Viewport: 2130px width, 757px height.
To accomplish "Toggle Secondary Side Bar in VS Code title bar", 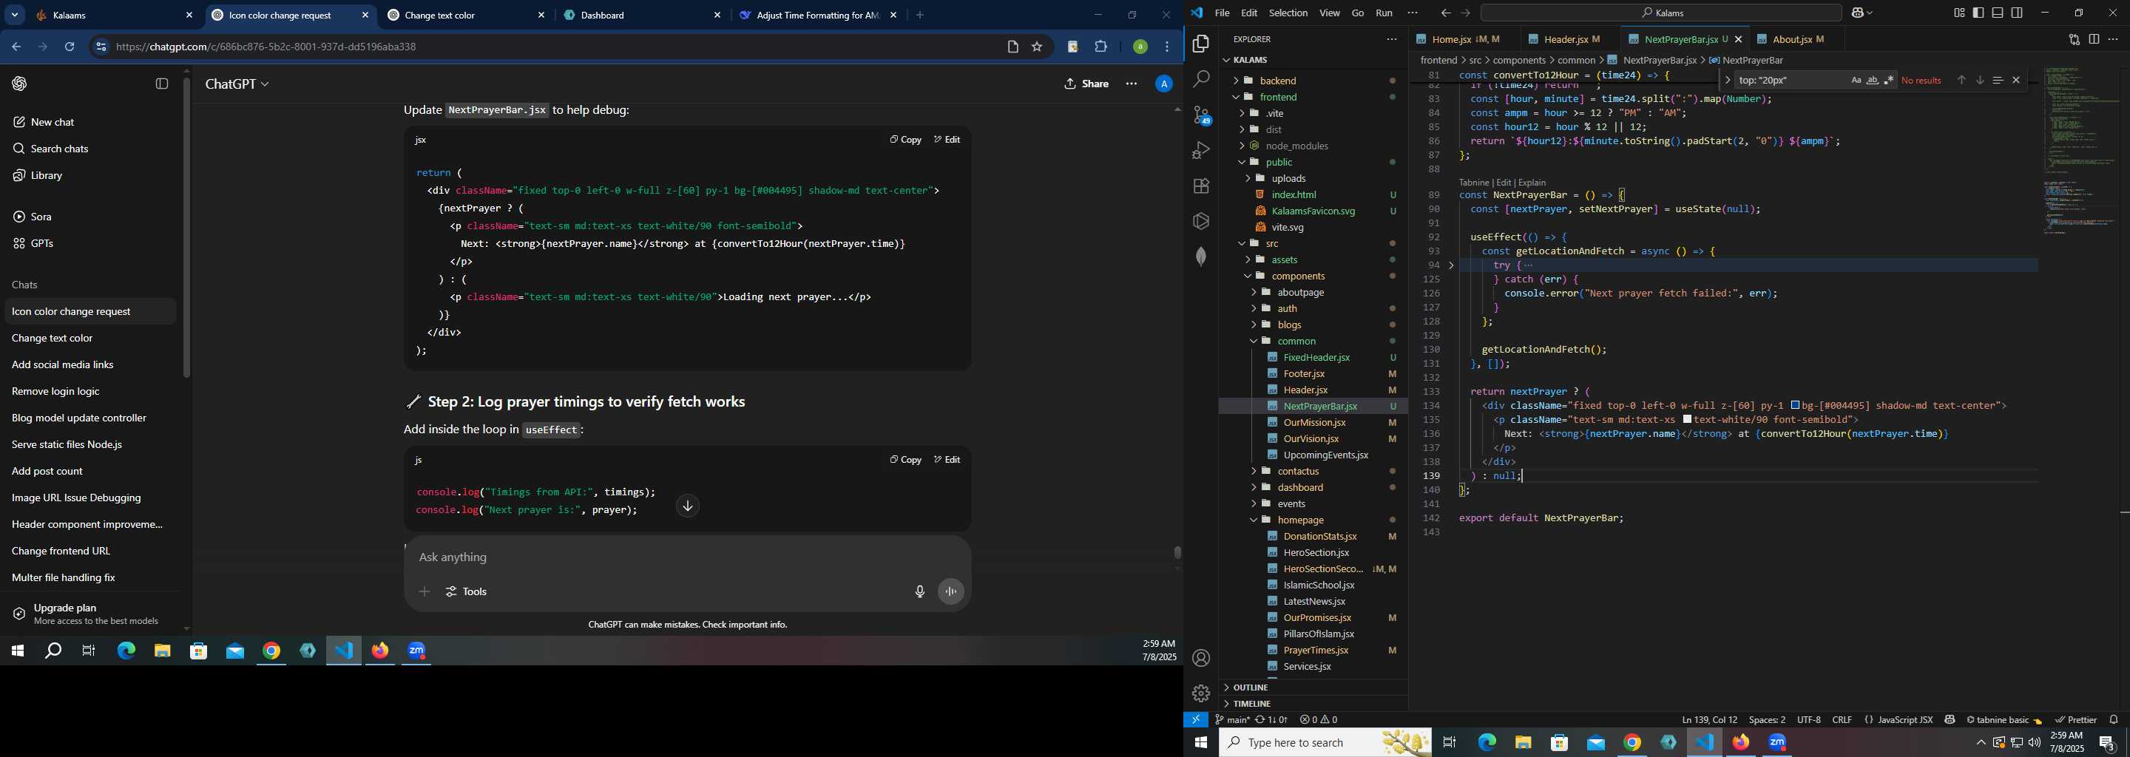I will [x=2017, y=13].
